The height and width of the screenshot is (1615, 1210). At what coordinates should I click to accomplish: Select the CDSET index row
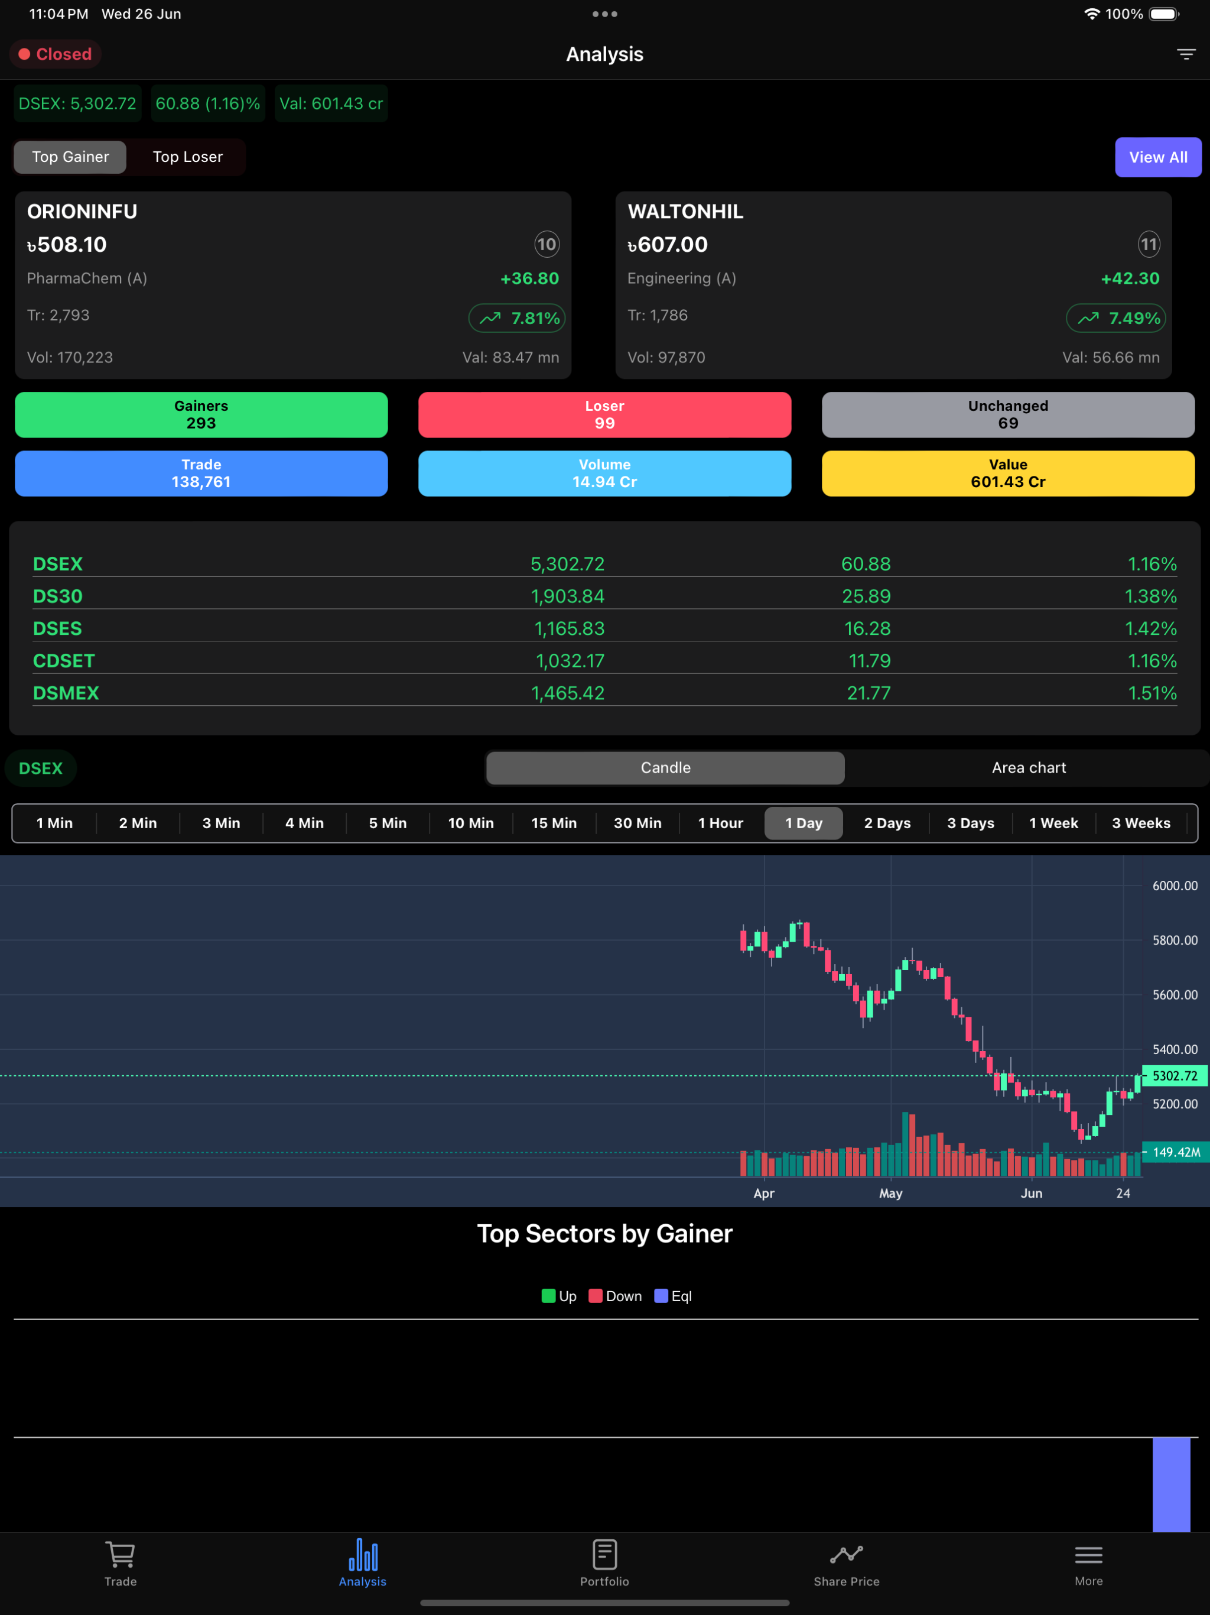pos(604,660)
